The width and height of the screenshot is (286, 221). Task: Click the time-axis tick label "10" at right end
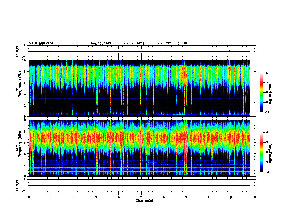point(254,197)
